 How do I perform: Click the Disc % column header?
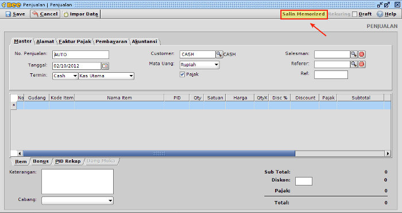tap(280, 98)
